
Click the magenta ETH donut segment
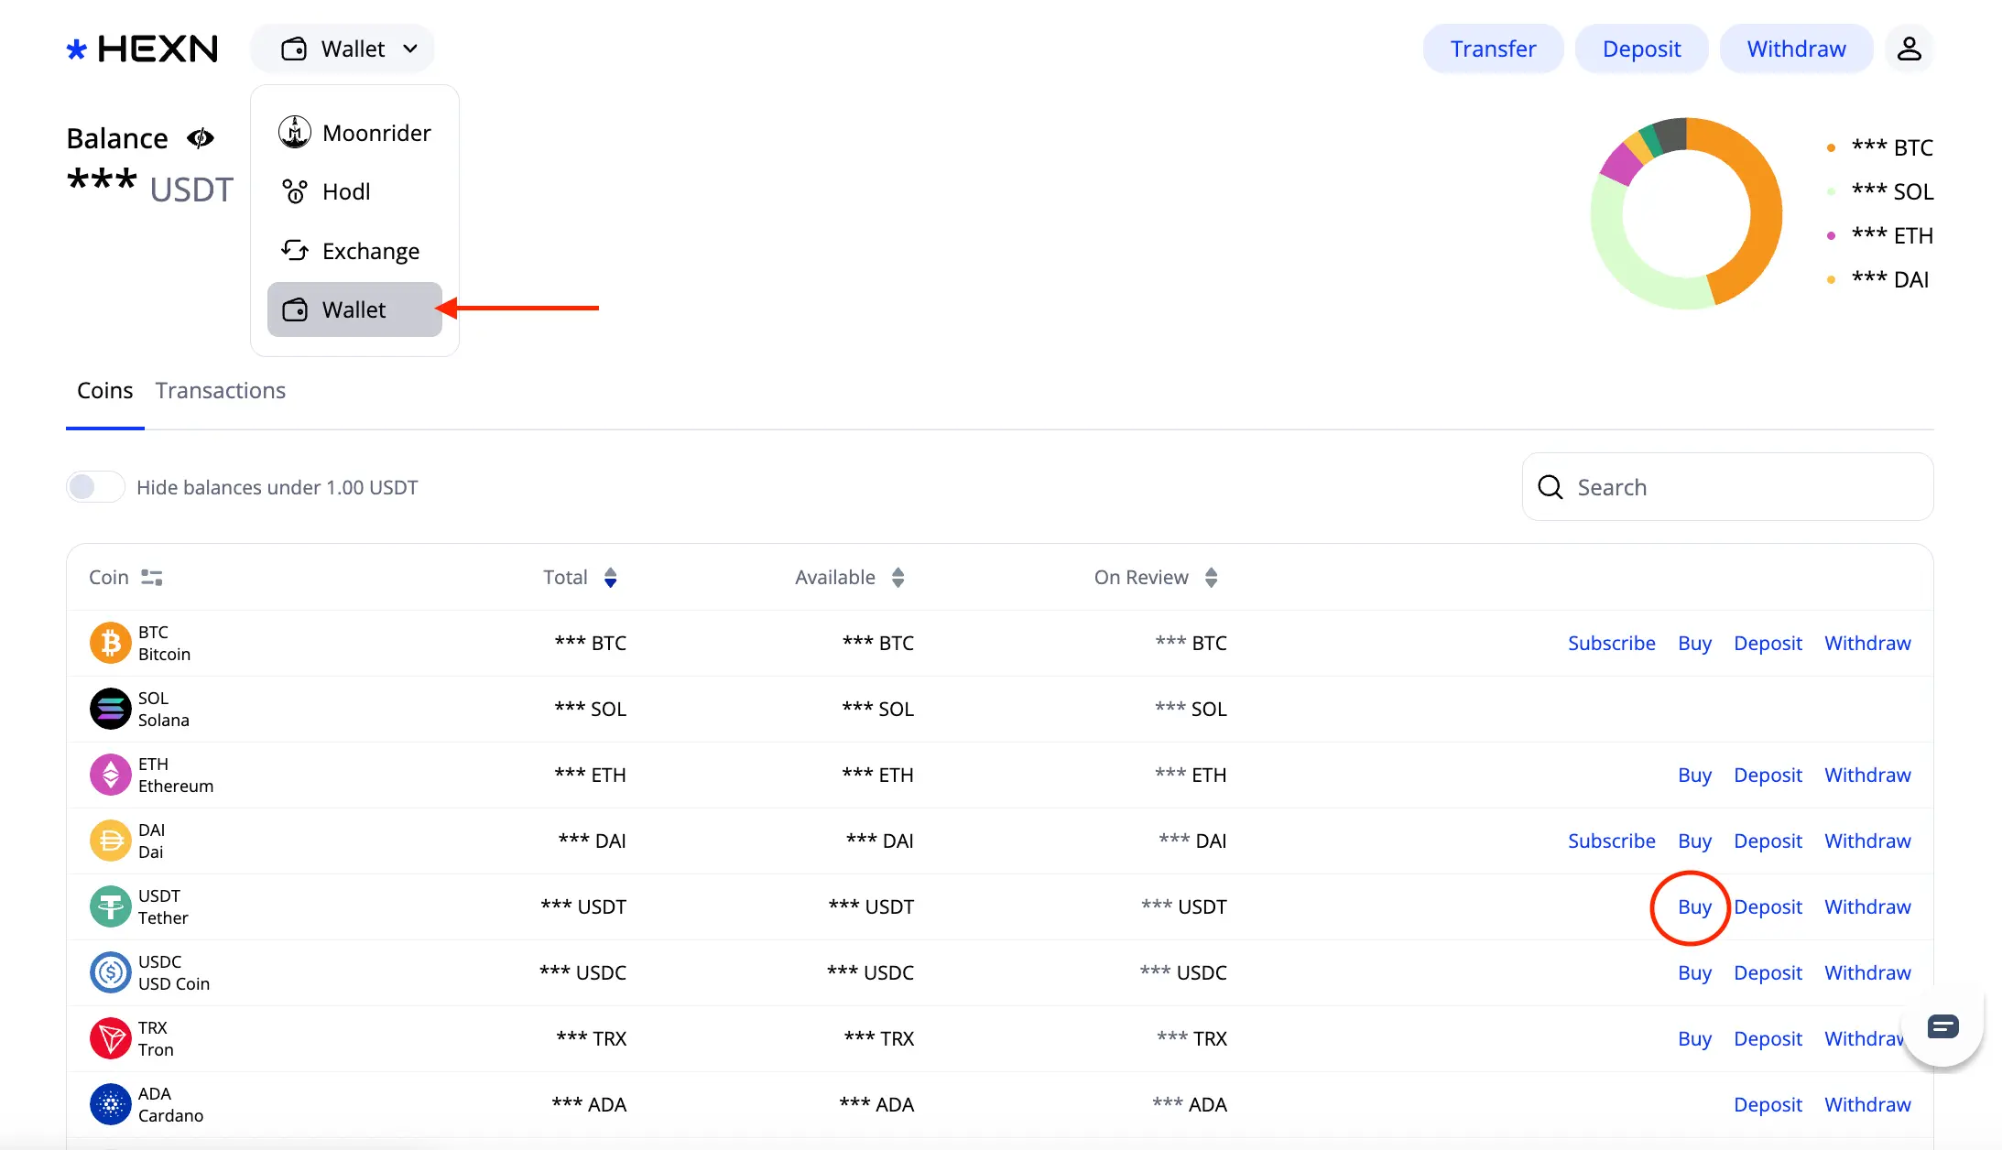coord(1621,163)
